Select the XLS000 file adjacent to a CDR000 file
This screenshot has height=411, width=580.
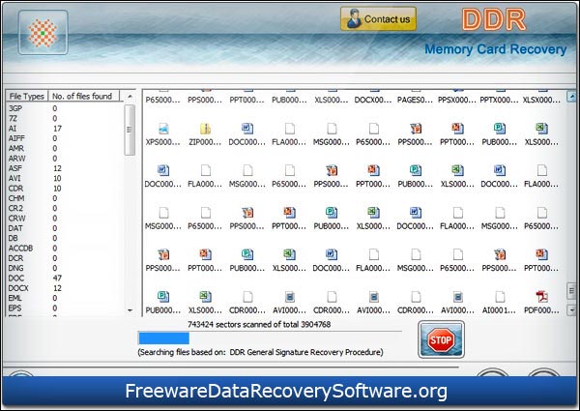[x=205, y=297]
